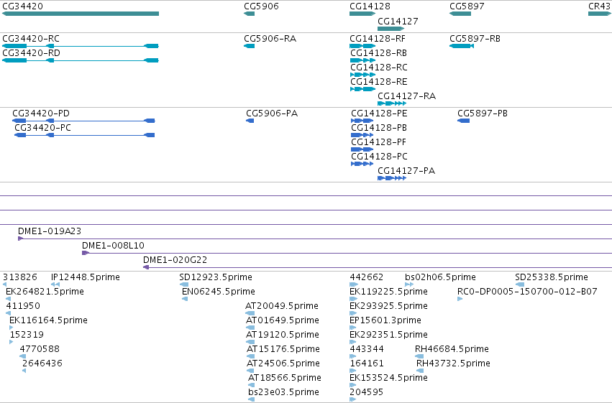Open the CG5906-RA transcript
The image size is (612, 403).
249,46
